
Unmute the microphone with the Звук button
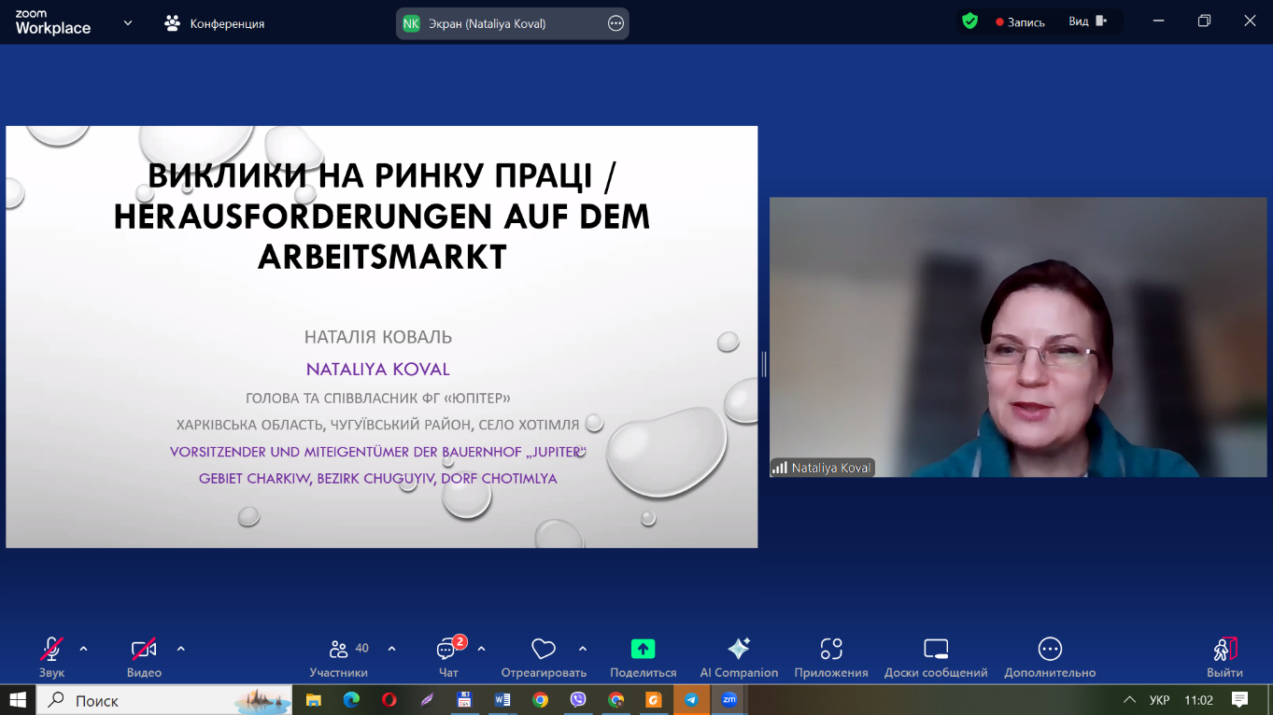tap(51, 656)
